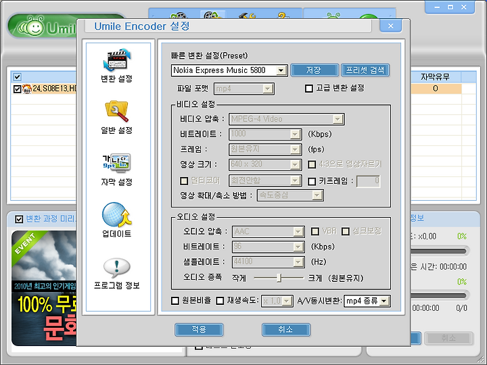Click EVENT advertisement banner image

pos(43,288)
